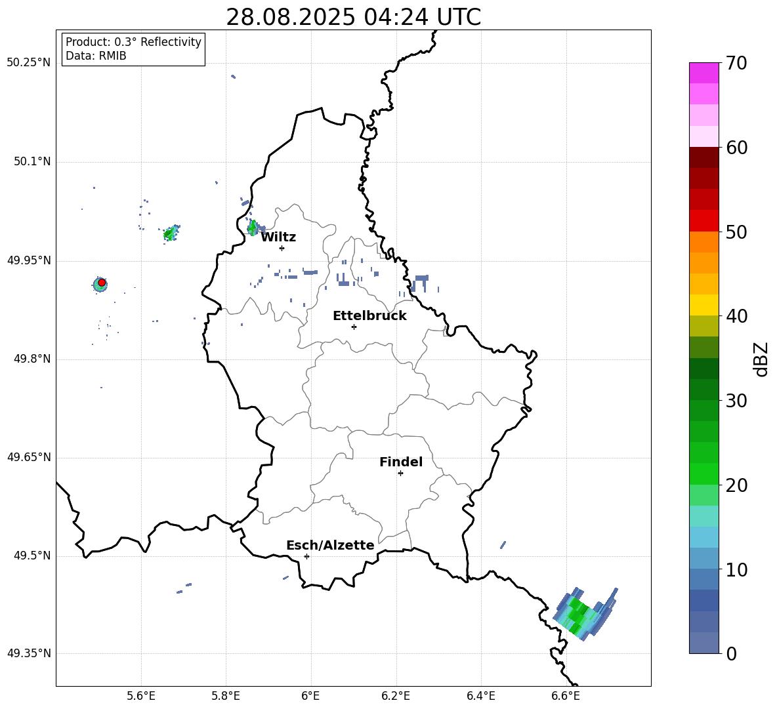Click the 6.6°E longitude label
777x709 pixels.
[566, 696]
